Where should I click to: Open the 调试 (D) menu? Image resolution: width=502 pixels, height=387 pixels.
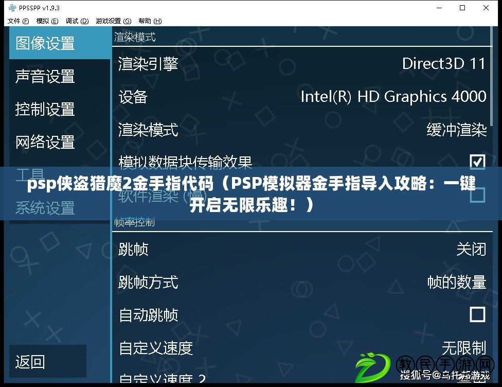[77, 21]
